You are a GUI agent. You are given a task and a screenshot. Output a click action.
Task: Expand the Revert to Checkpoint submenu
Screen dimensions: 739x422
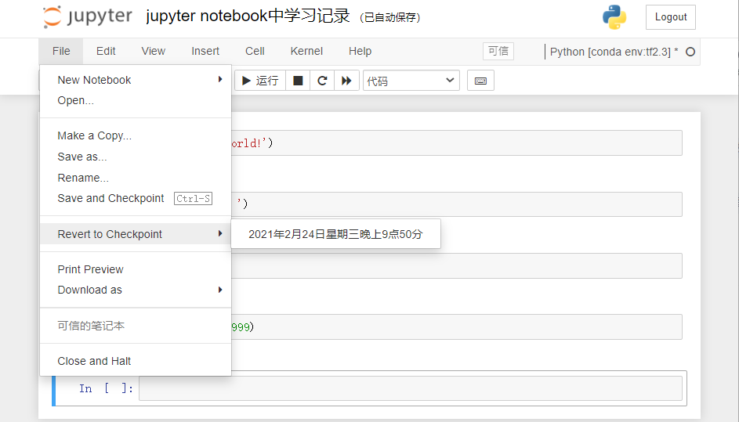[x=136, y=234]
